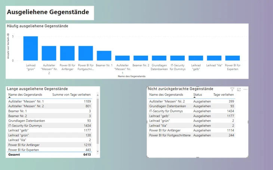Image resolution: width=273 pixels, height=170 pixels.
Task: Select the IT-Security für Dummys bar in chart
Action: [178, 58]
